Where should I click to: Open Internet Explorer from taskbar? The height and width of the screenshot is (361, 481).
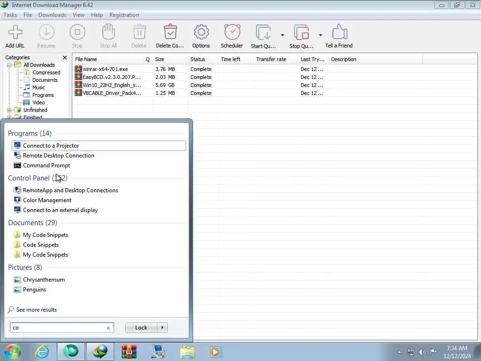click(x=42, y=352)
